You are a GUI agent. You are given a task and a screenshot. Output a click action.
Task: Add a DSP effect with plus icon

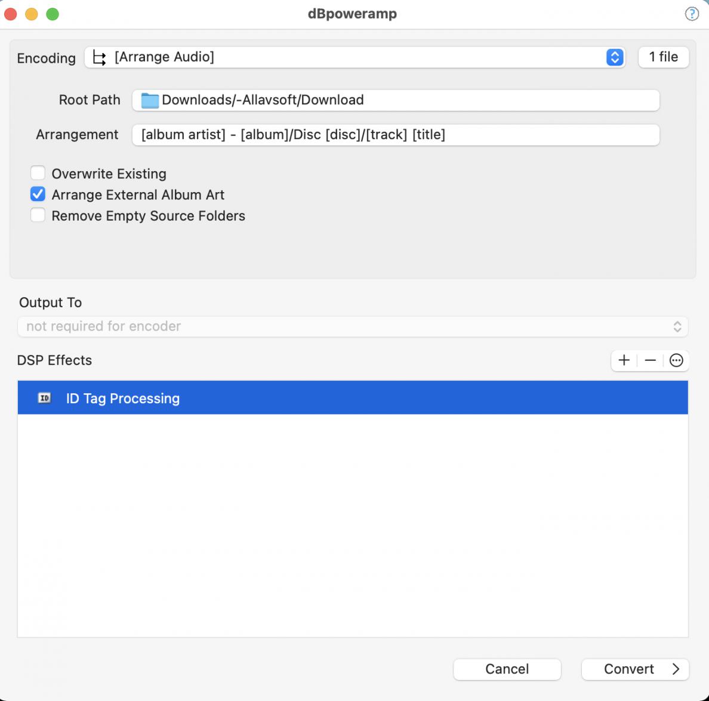coord(624,360)
